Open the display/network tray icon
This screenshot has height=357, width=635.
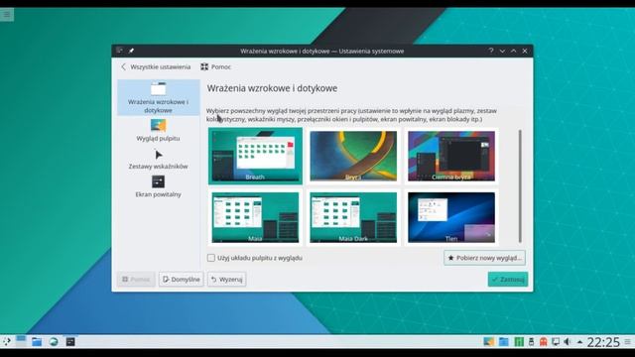(x=556, y=342)
